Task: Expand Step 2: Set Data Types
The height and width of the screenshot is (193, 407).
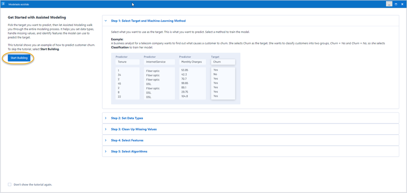Action: [x=251, y=118]
